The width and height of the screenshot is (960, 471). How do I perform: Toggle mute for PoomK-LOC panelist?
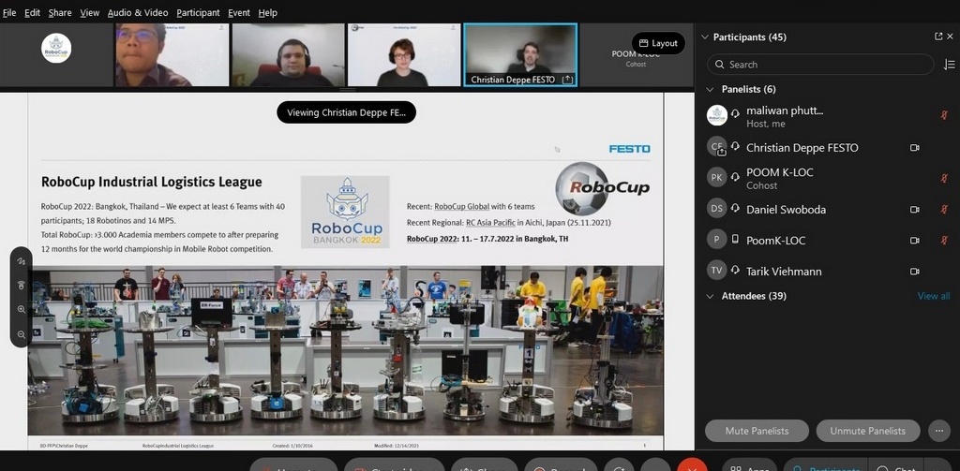tap(944, 241)
